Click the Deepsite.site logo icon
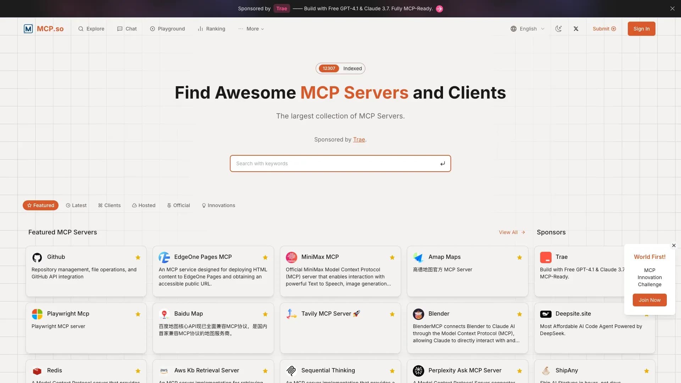 [546, 314]
